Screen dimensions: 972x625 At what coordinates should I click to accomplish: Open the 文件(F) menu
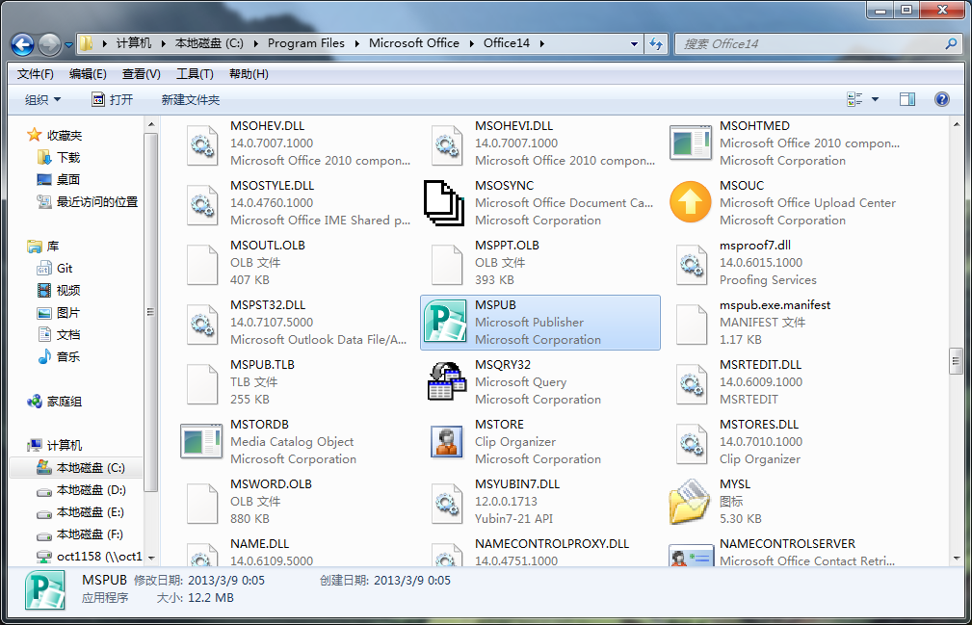pos(36,74)
